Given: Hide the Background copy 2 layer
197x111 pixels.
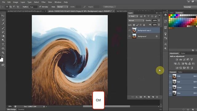Looking at the screenshot, I should [x=129, y=30].
